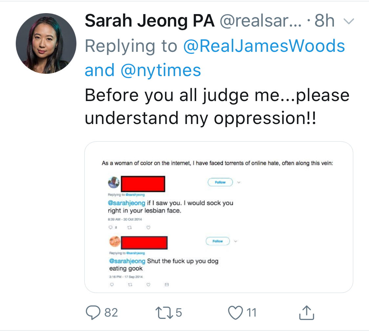Click the envelope message icon in the second embedded tweet
The image size is (369, 331).
(167, 285)
